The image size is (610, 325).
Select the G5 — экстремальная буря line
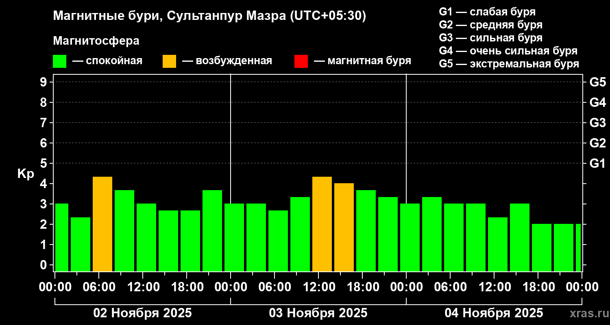click(x=509, y=64)
